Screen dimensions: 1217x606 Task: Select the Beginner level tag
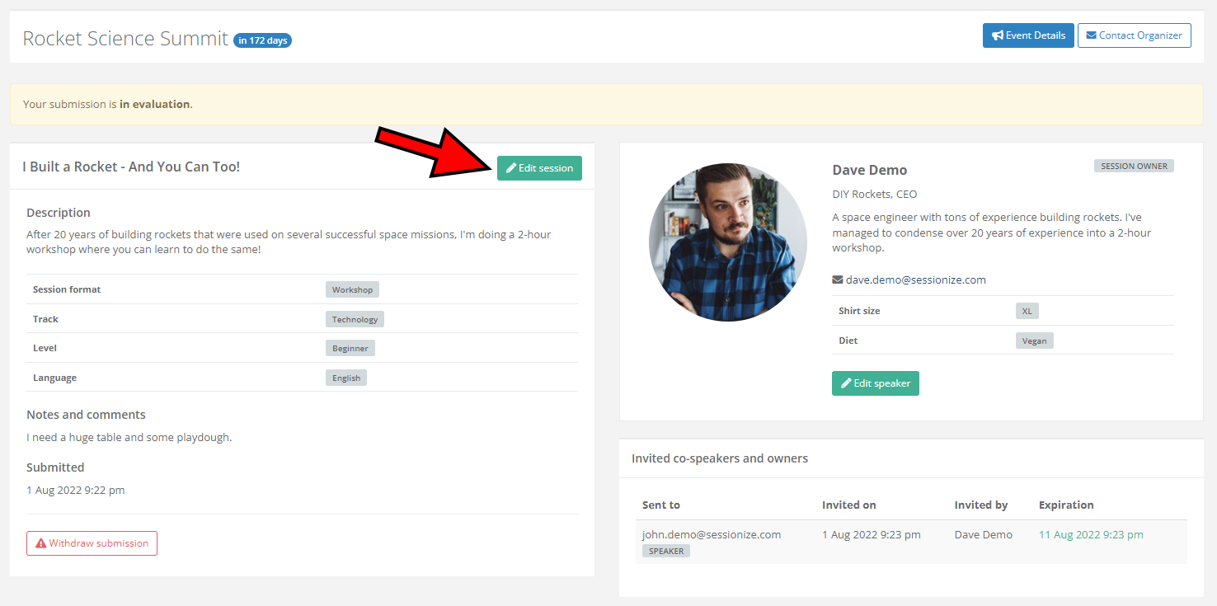[x=350, y=349]
